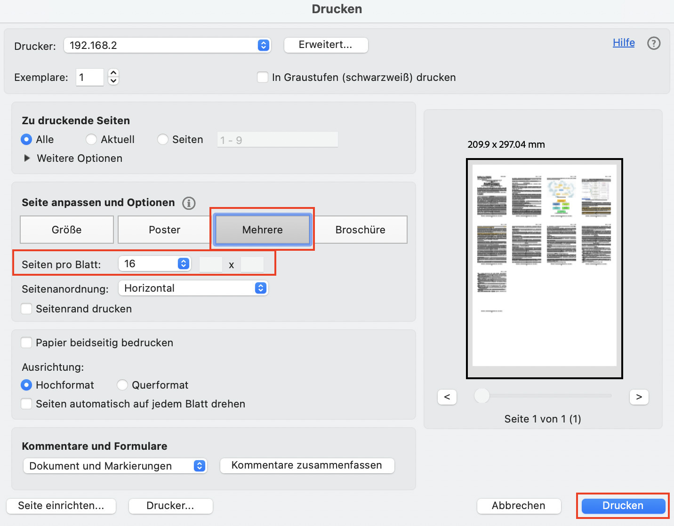Open the Hilfe link

coord(624,43)
